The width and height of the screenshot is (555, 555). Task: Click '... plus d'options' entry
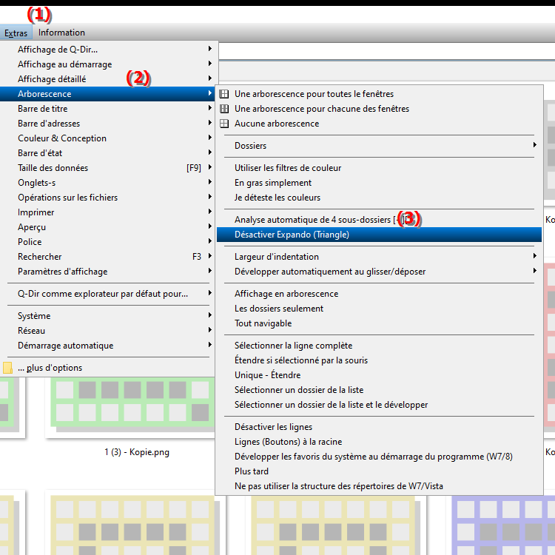coord(107,368)
